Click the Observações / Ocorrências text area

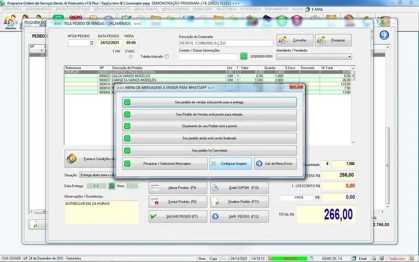[102, 211]
